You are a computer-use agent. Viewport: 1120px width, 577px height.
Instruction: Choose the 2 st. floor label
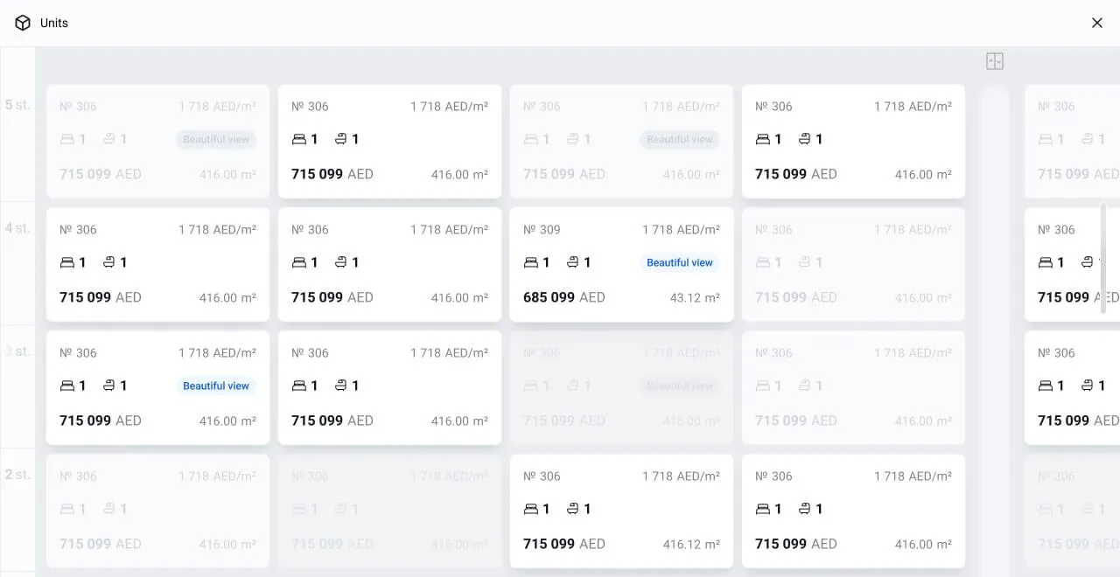(17, 475)
